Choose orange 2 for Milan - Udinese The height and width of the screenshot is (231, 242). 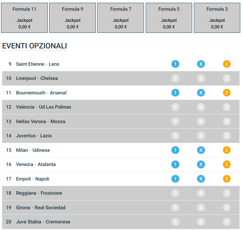(x=226, y=150)
